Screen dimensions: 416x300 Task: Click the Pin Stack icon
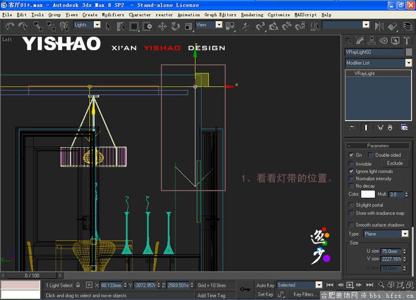click(352, 127)
